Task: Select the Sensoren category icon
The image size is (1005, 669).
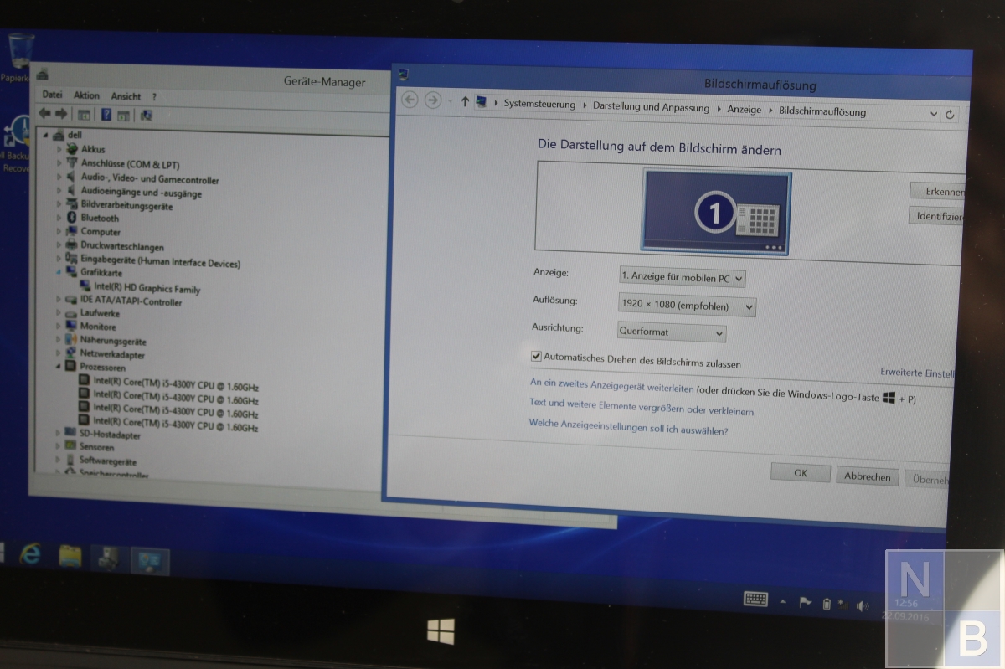Action: [70, 446]
